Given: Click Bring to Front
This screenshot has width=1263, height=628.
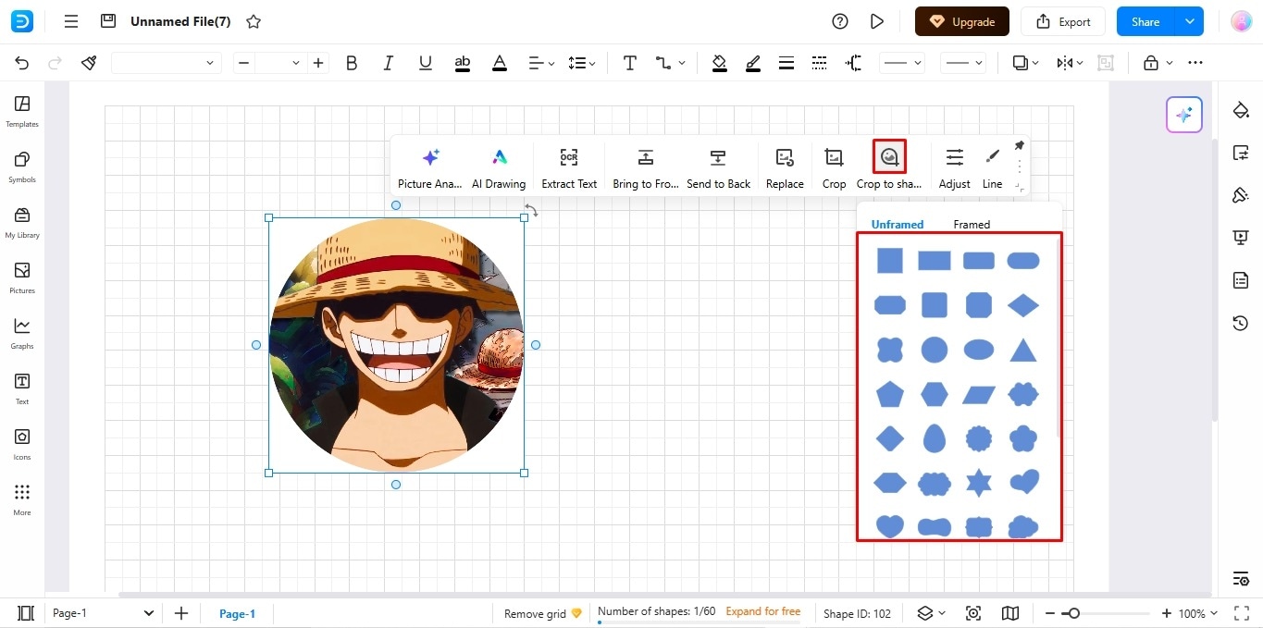Looking at the screenshot, I should point(646,167).
